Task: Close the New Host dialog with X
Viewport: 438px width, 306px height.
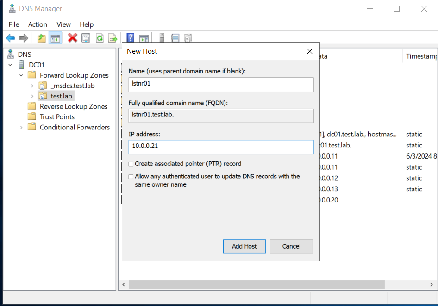Action: (309, 51)
